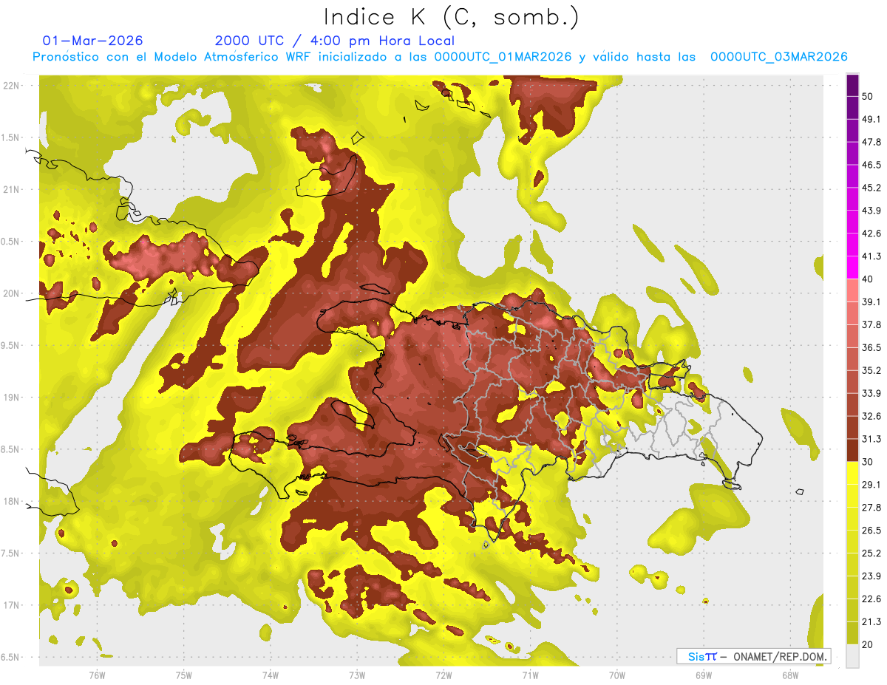The width and height of the screenshot is (887, 685).
Task: Click the time label '2000 UTC / 4:00 pm Hora Local'
Action: [335, 41]
